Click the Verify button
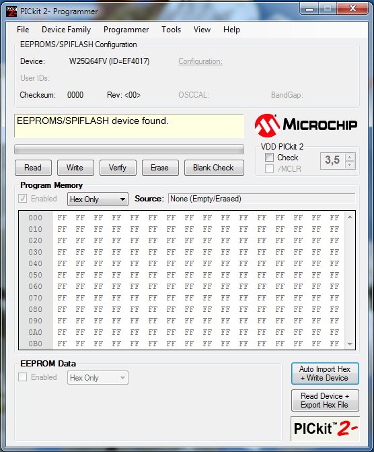This screenshot has height=452, width=374. pyautogui.click(x=118, y=168)
